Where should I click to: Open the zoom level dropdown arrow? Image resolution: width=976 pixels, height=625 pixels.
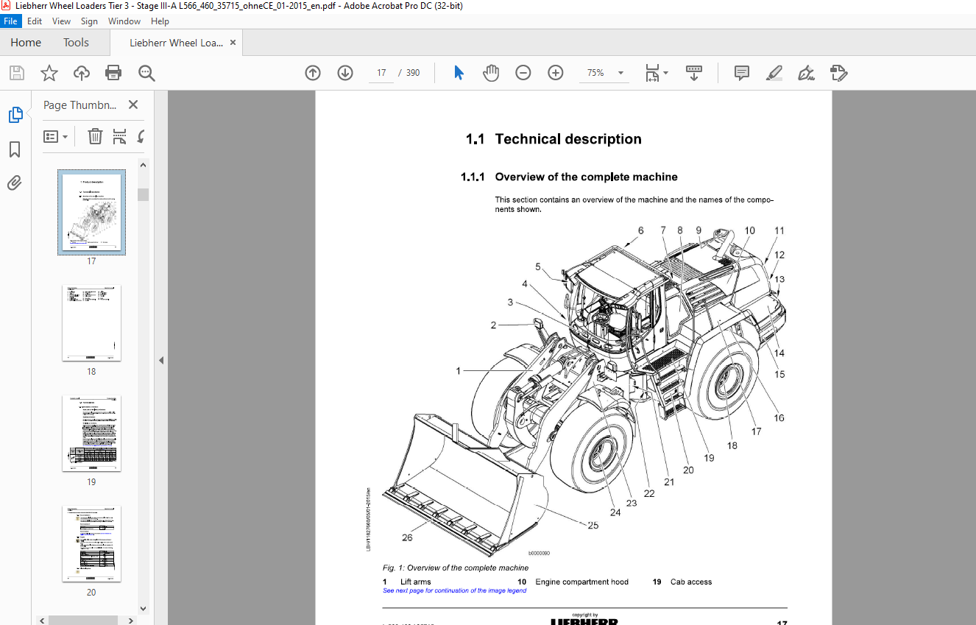click(620, 73)
